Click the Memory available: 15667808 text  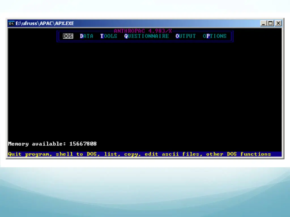pos(52,144)
